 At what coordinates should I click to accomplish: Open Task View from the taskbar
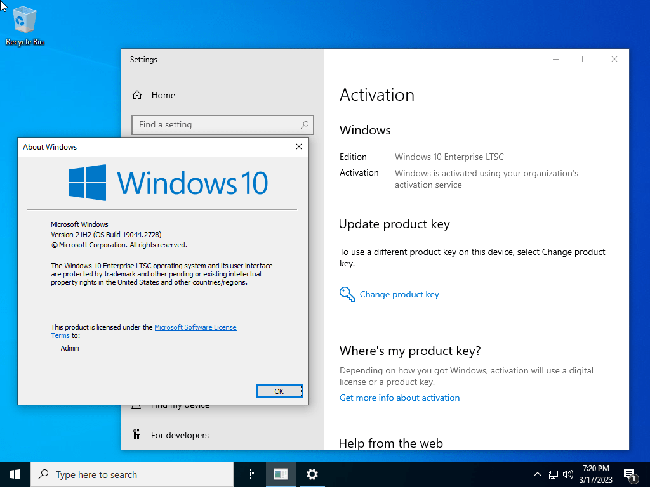click(248, 474)
